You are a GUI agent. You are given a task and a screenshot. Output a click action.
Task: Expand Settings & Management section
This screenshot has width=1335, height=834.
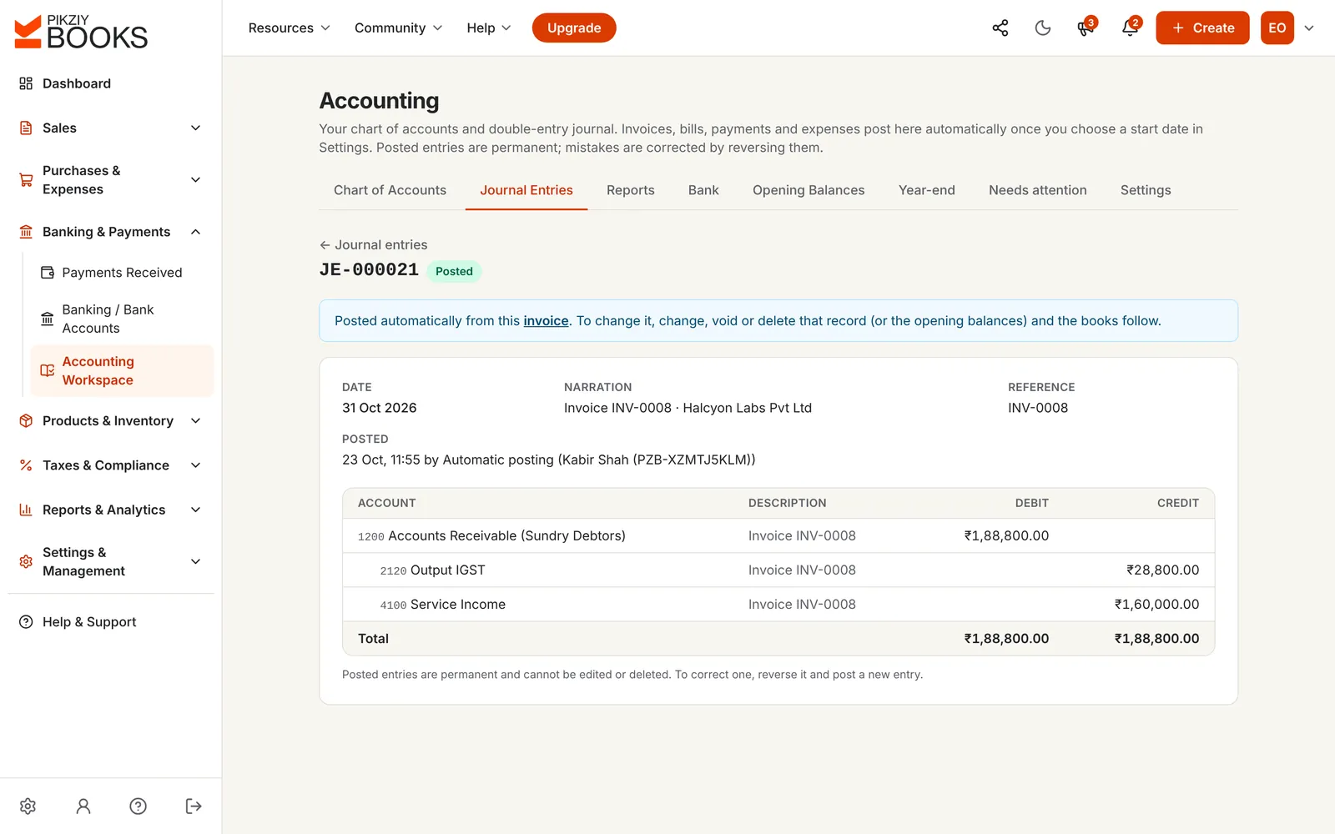(x=111, y=561)
